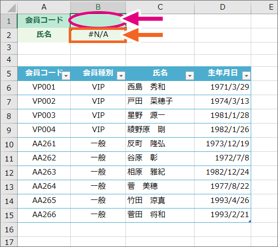Click the Select All corner triangle
The width and height of the screenshot is (278, 247).
(12, 8)
